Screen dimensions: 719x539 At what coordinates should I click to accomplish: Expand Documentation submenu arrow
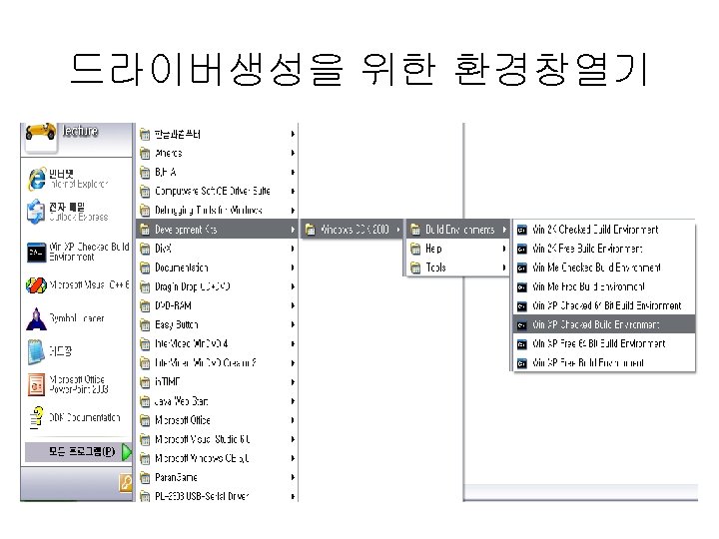(x=293, y=268)
